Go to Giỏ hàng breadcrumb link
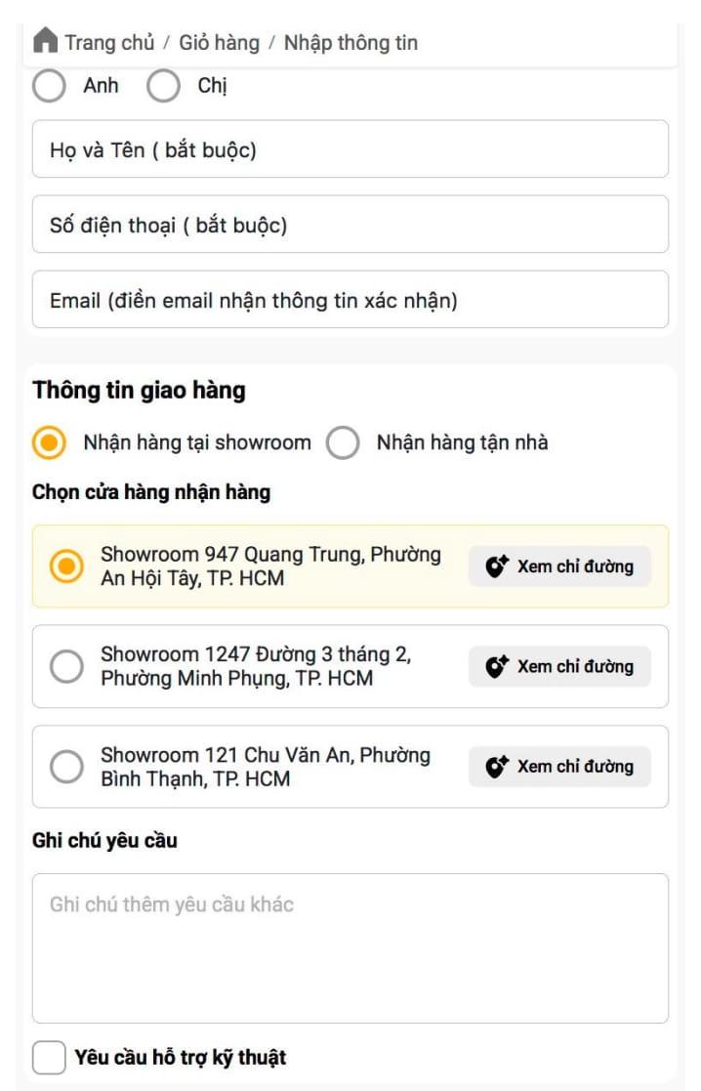Viewport: 701px width, 1091px height. pyautogui.click(x=219, y=42)
